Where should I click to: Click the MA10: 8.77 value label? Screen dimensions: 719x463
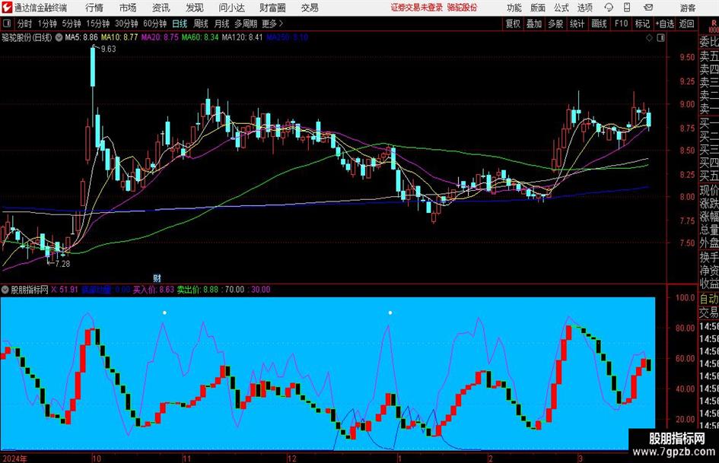coord(119,37)
